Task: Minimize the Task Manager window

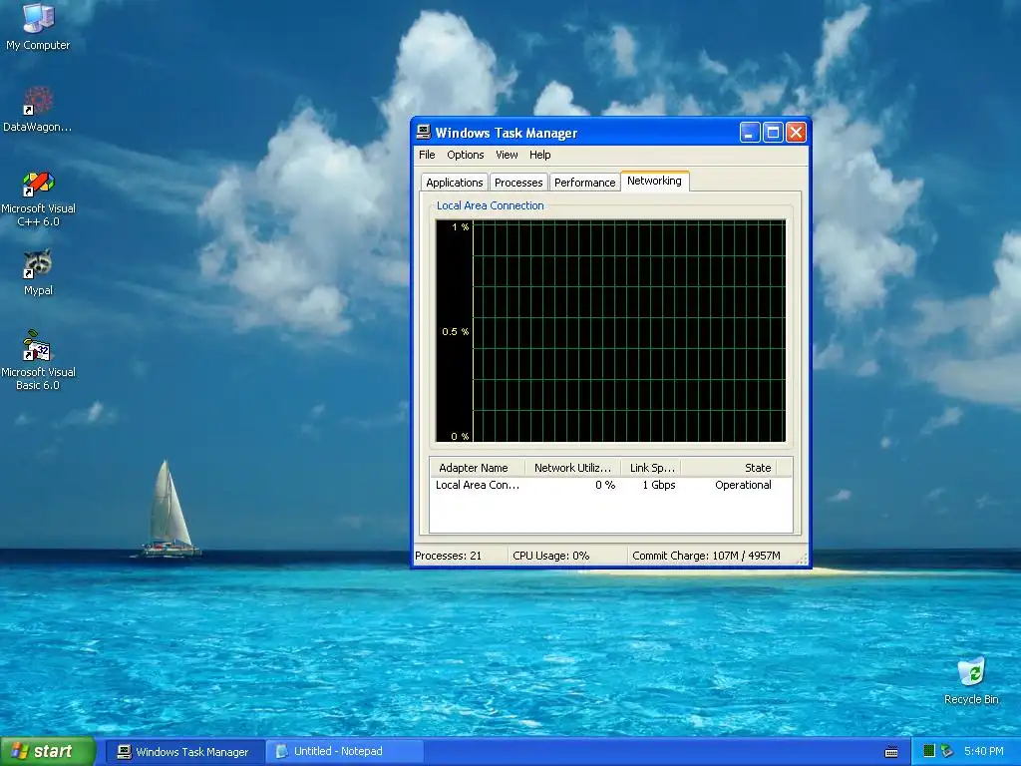Action: click(x=750, y=133)
